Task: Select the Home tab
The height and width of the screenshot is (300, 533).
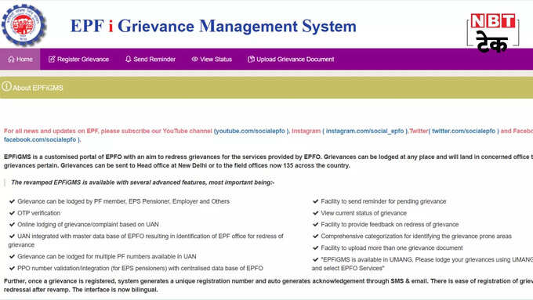Action: tap(20, 59)
